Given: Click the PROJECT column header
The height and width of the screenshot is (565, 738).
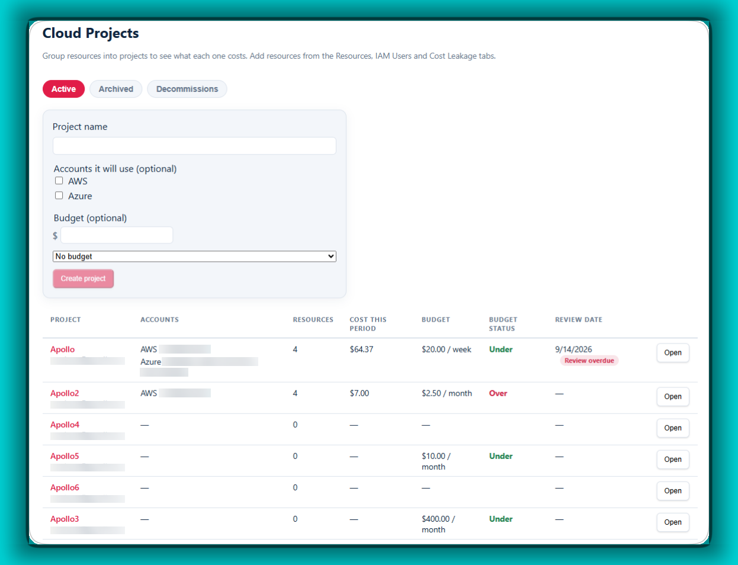Looking at the screenshot, I should 65,319.
